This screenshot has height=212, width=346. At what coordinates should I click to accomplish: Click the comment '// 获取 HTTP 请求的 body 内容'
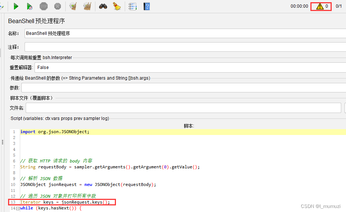click(x=56, y=161)
